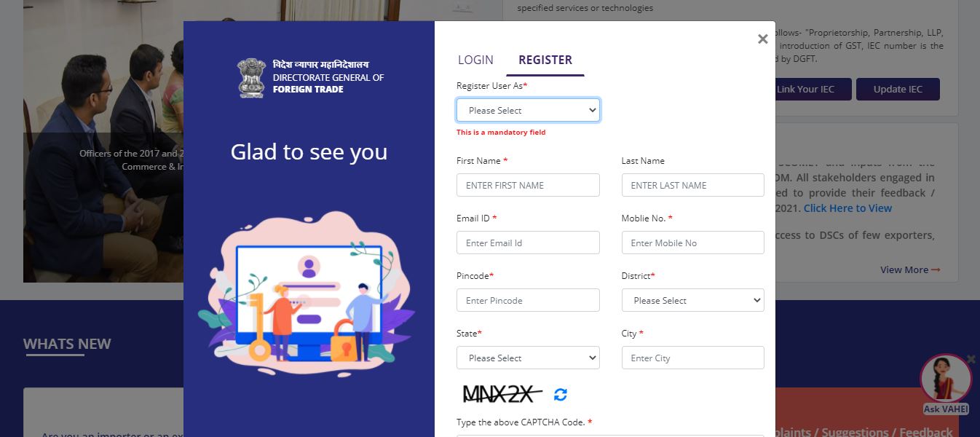Click the Update IEC button

(898, 89)
